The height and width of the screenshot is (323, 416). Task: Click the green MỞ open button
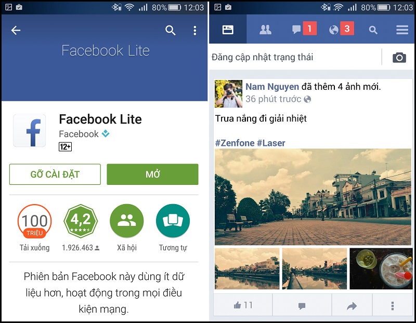click(x=152, y=174)
